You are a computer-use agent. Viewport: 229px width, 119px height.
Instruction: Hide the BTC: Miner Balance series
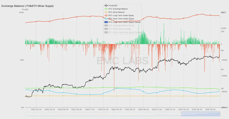pos(114,12)
